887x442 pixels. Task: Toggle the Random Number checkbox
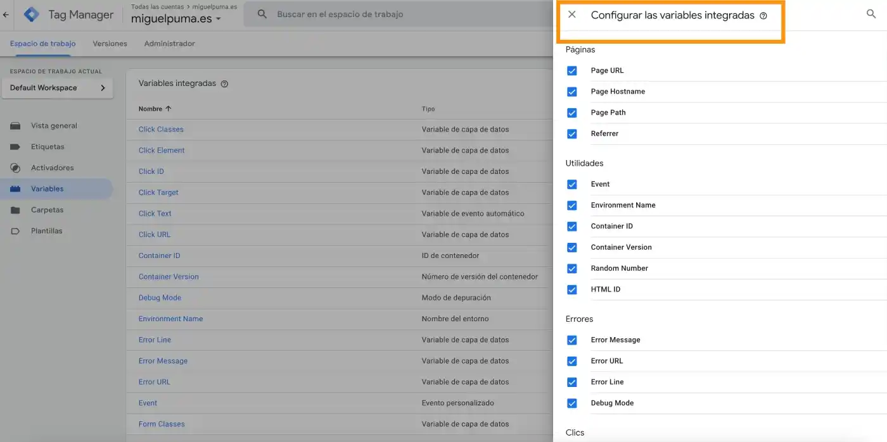click(x=572, y=269)
